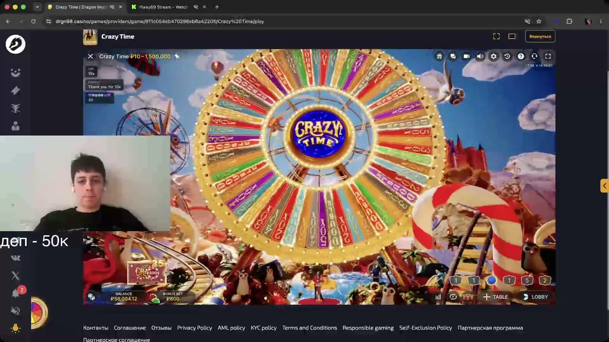Click the result badge showing 5
Screen dimensions: 609x342
(x=527, y=281)
